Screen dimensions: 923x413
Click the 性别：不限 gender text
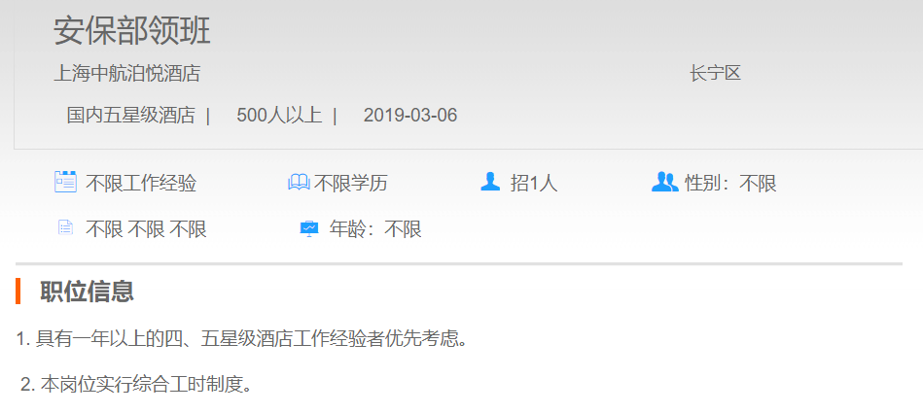click(x=730, y=183)
